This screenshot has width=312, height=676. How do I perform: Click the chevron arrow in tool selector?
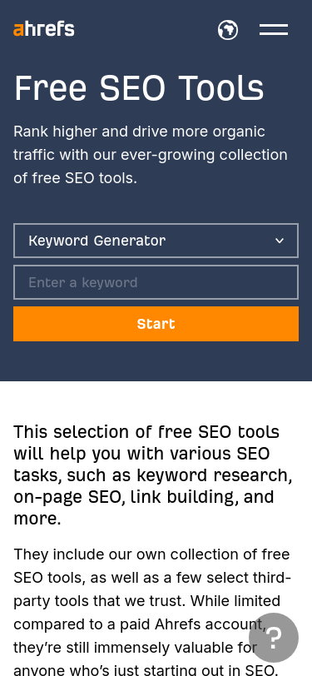280,241
